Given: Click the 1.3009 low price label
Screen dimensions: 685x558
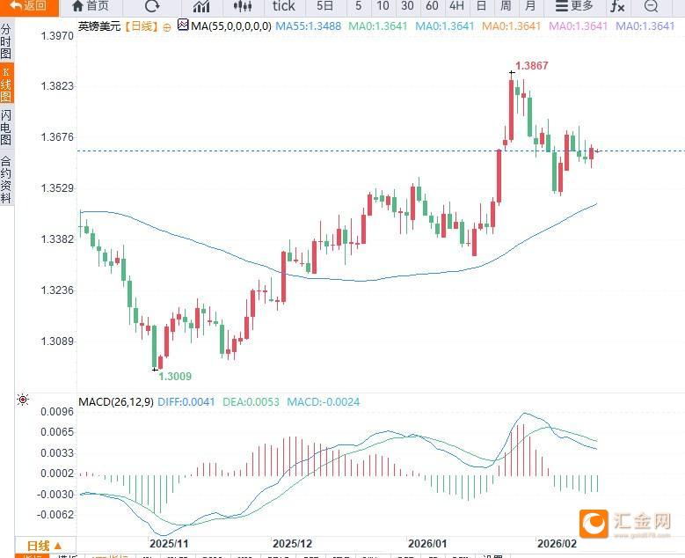Looking at the screenshot, I should tap(175, 376).
